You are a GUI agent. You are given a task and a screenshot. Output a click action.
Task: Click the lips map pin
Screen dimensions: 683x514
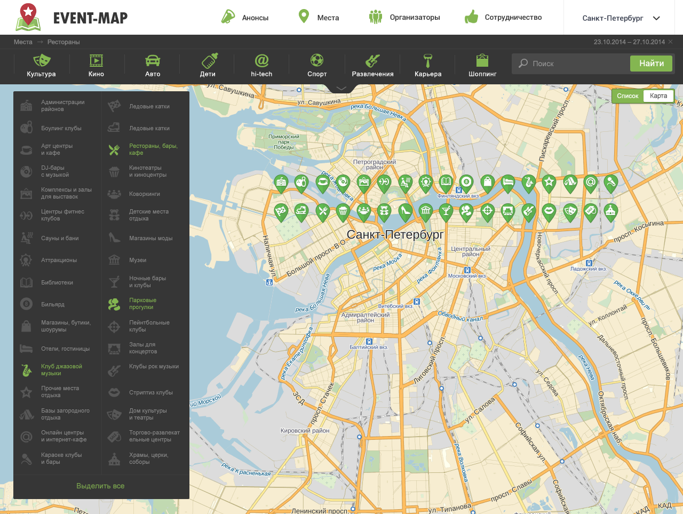tap(549, 212)
